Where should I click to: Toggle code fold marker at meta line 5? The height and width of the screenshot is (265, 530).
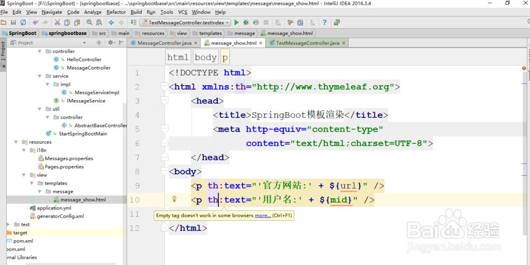[165, 129]
